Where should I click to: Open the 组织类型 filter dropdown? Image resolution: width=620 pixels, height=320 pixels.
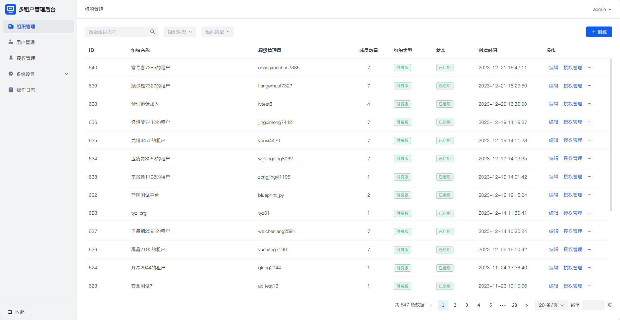(x=218, y=32)
